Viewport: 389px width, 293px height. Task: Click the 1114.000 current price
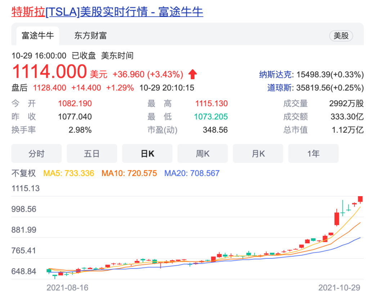[x=49, y=72]
